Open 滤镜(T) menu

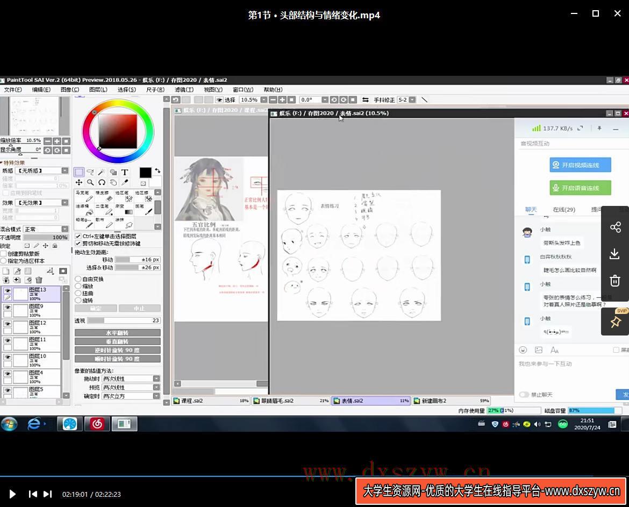(x=184, y=89)
